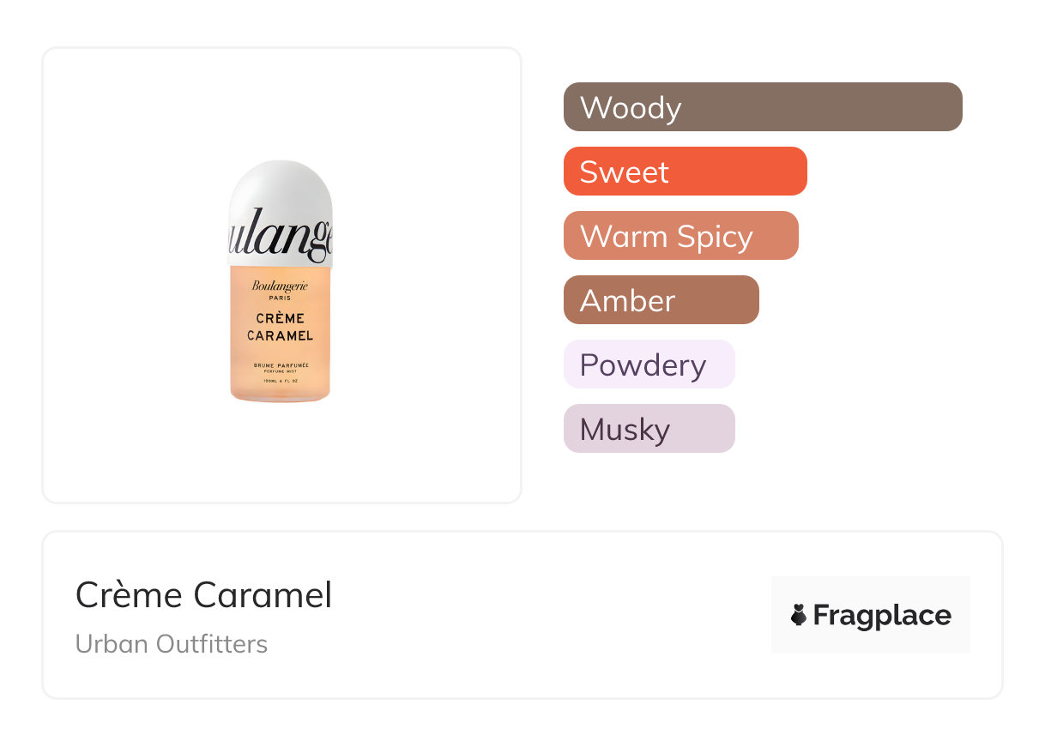Click the Boulangerie script on the bottle label
1045x741 pixels.
(x=280, y=286)
